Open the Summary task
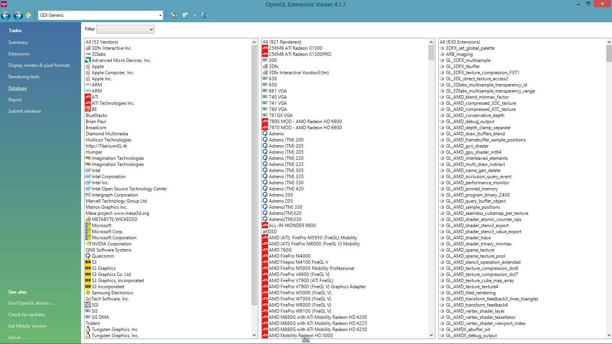Viewport: 612px width, 344px height. (x=18, y=42)
